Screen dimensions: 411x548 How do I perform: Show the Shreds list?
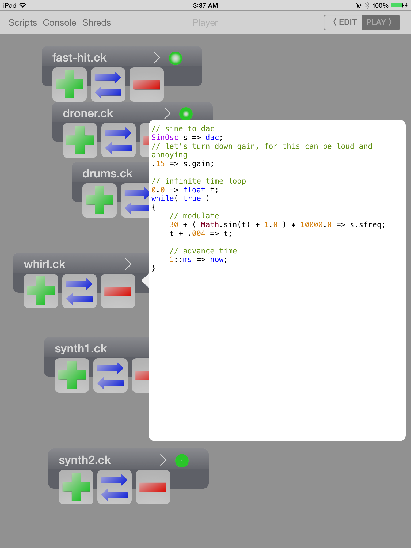tap(97, 23)
